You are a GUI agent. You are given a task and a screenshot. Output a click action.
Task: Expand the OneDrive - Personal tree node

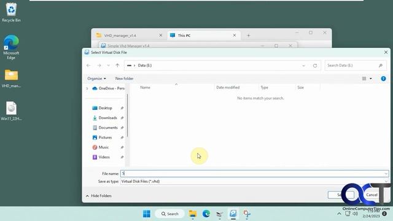click(87, 88)
